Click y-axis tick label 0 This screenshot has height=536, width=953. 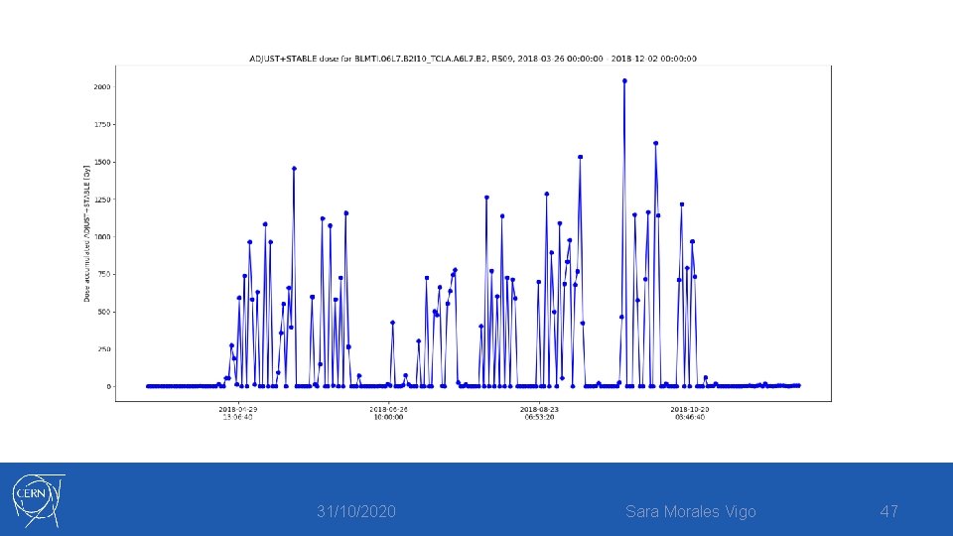[109, 386]
